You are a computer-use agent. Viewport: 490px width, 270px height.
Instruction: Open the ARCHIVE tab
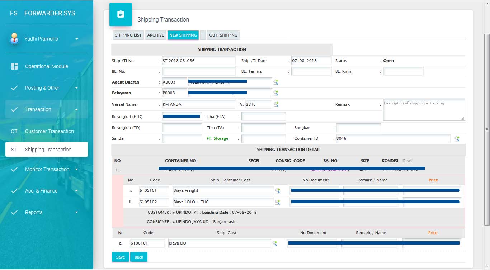tap(156, 35)
